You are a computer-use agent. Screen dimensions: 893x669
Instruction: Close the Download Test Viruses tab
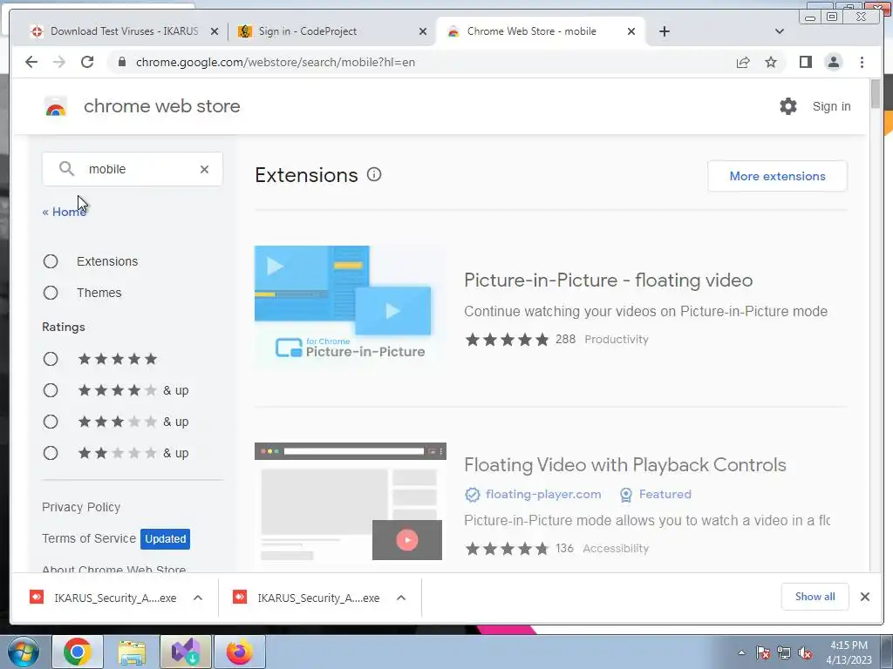coord(215,31)
